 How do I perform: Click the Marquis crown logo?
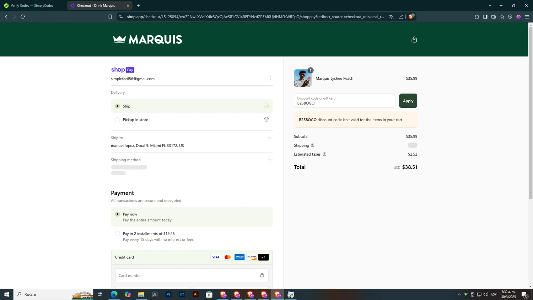coord(147,39)
